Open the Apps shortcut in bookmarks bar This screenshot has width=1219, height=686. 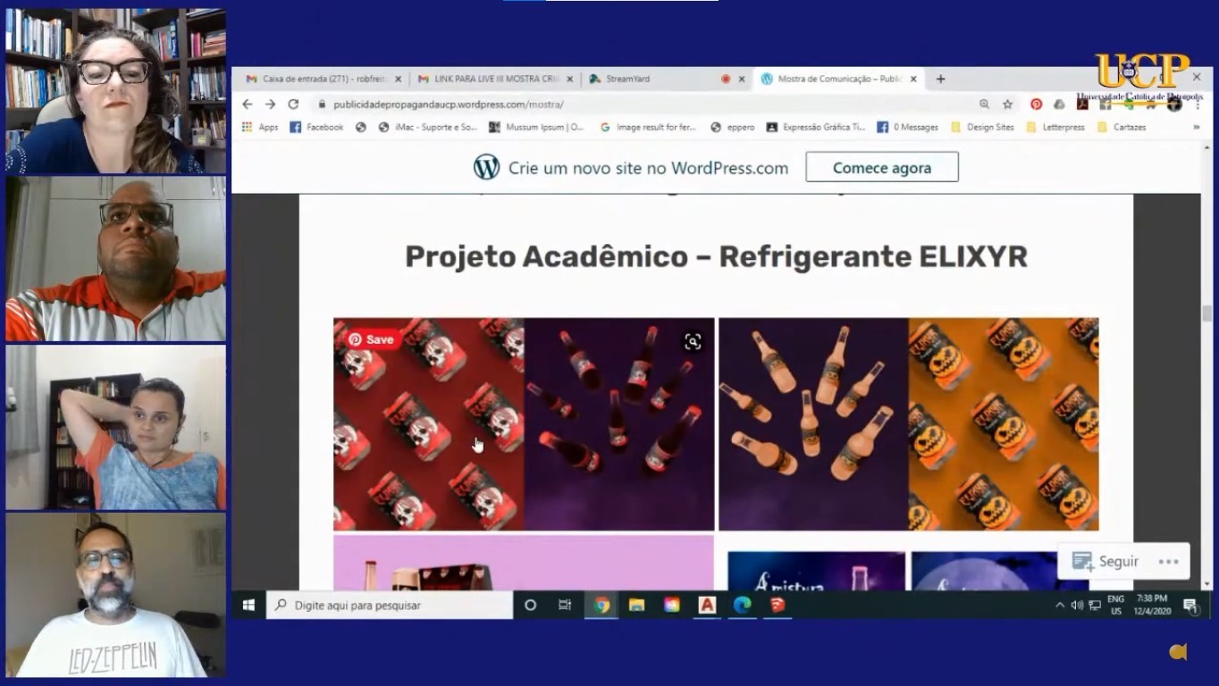coord(260,128)
